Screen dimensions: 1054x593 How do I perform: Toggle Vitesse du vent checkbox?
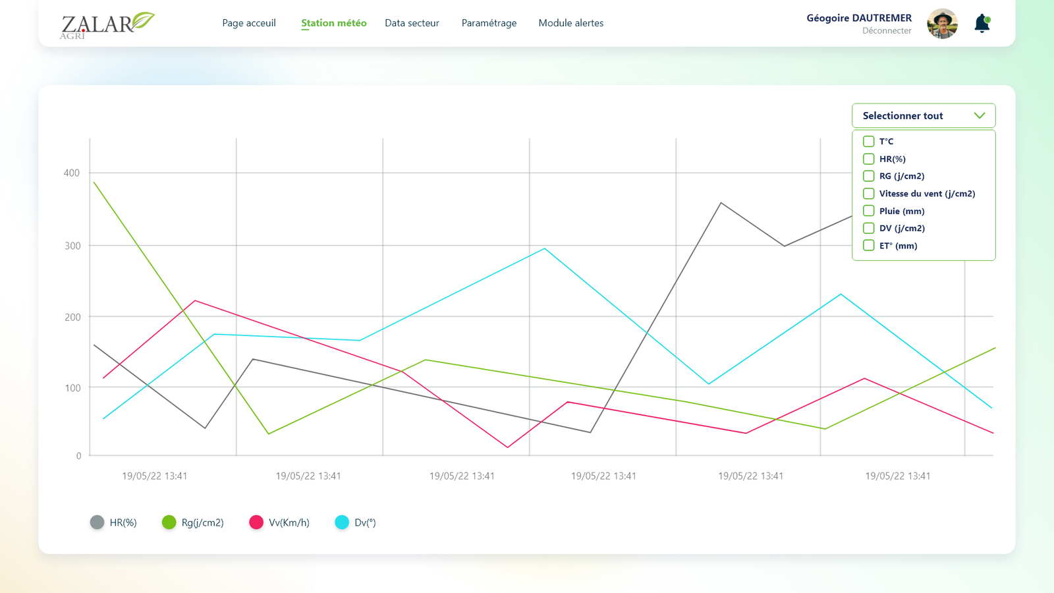point(868,194)
